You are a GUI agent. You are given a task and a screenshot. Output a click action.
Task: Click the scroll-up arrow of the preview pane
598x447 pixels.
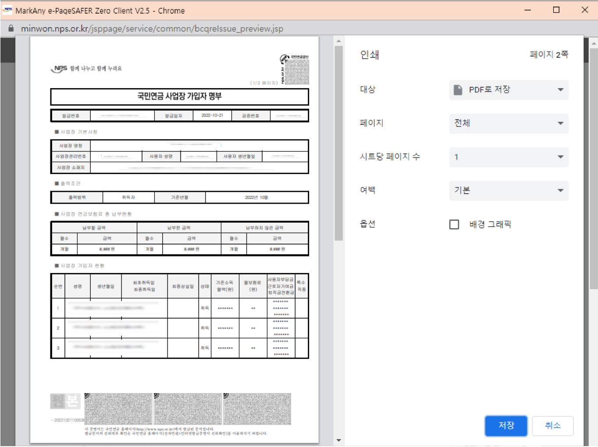coord(338,41)
